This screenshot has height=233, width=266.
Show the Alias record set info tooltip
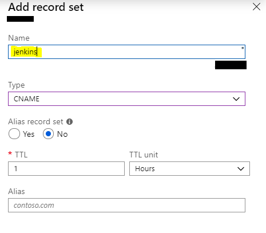[x=69, y=121]
